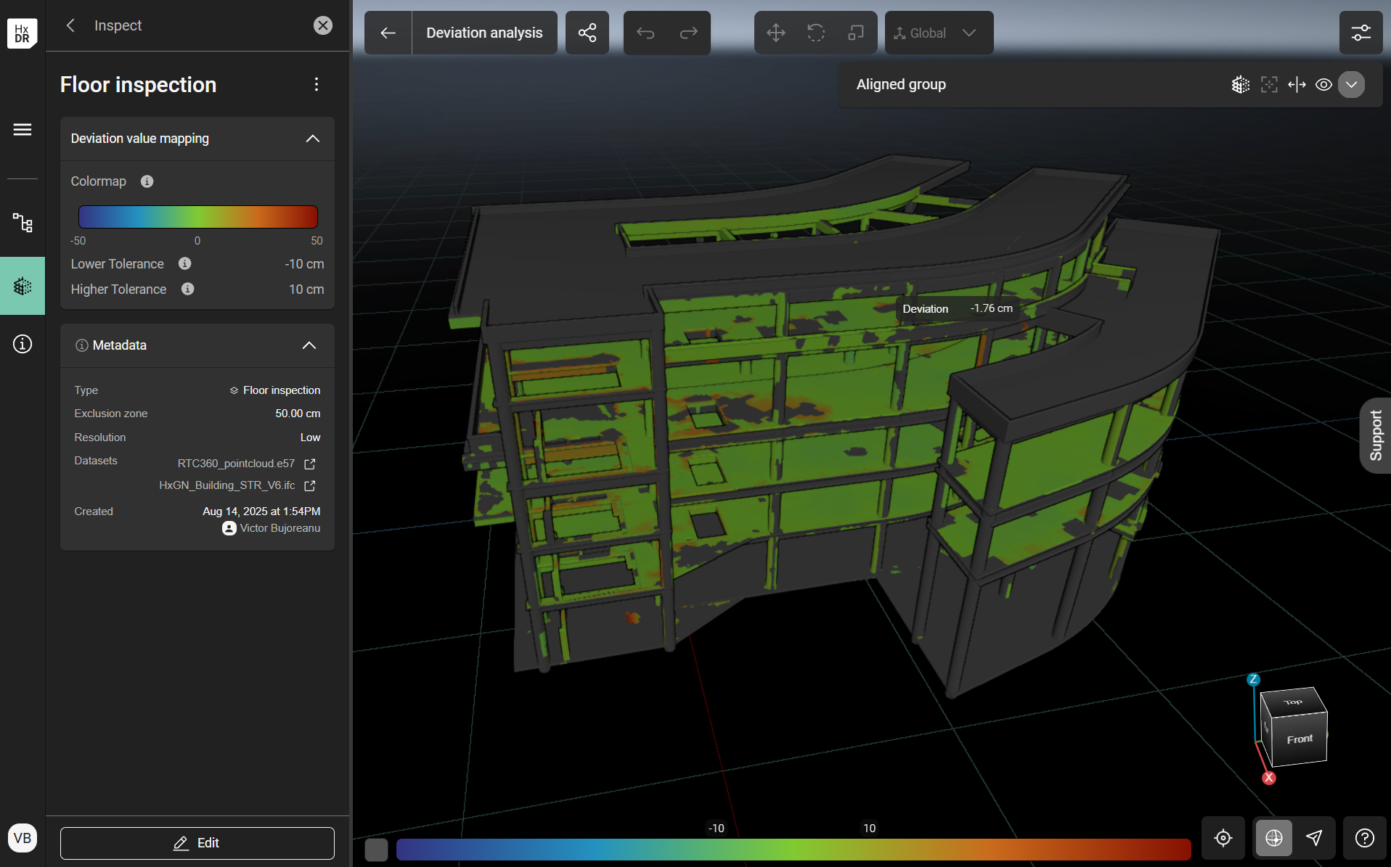Toggle the gray checkbox beside bottom colorbar
The height and width of the screenshot is (867, 1391).
tap(376, 849)
